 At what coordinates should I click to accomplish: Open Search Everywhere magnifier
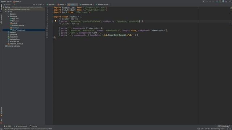pyautogui.click(x=231, y=1)
